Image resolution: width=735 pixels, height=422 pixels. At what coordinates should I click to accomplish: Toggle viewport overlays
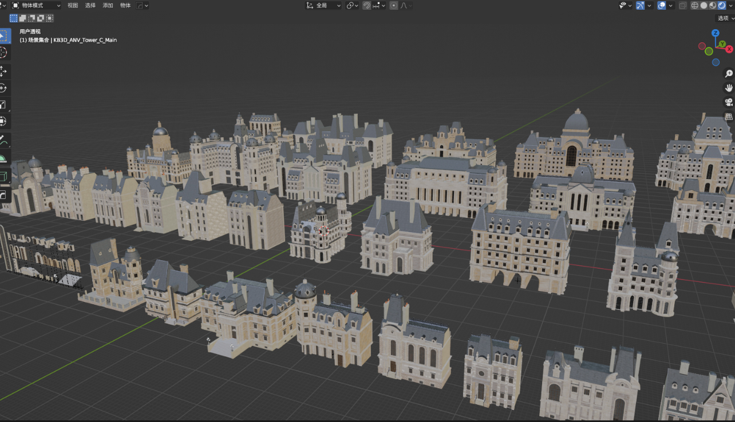tap(662, 5)
